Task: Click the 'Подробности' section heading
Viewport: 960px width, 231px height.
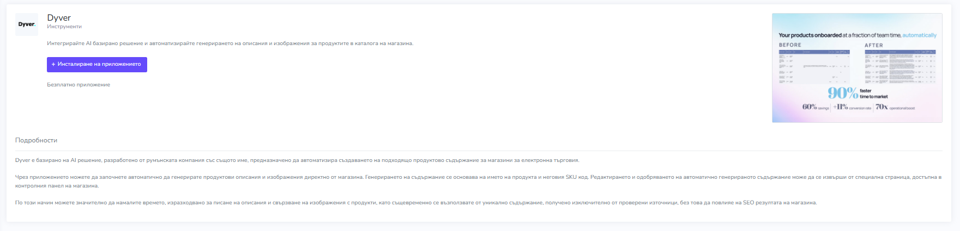Action: point(36,140)
